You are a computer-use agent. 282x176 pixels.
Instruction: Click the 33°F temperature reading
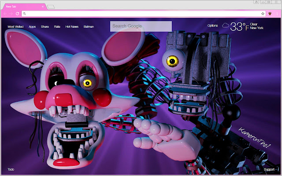240,27
